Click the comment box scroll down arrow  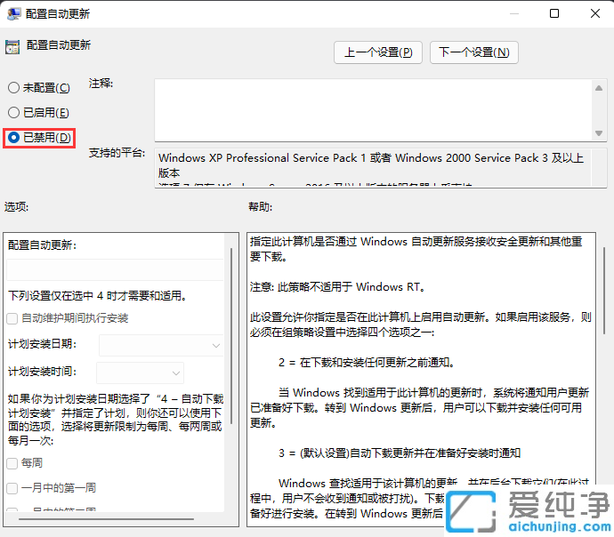598,133
